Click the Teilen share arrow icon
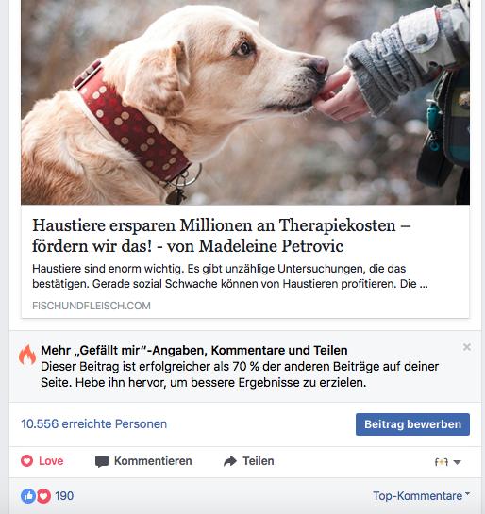 [230, 461]
